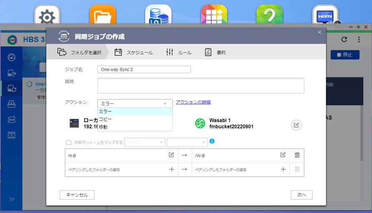This screenshot has width=372, height=213.
Task: Collapse the action dropdown showing ミラー
Action: (135, 103)
